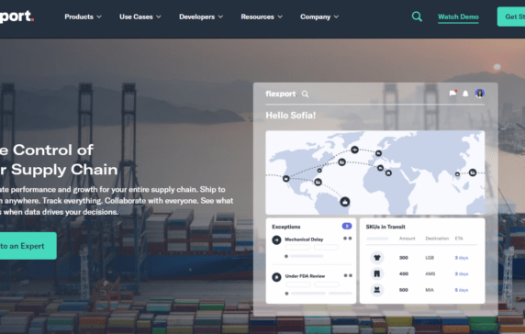Expand the chevron next to Products
Viewport: 525px width, 334px height.
[99, 17]
